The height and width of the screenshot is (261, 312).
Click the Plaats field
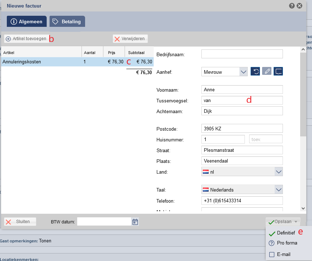[x=242, y=161]
